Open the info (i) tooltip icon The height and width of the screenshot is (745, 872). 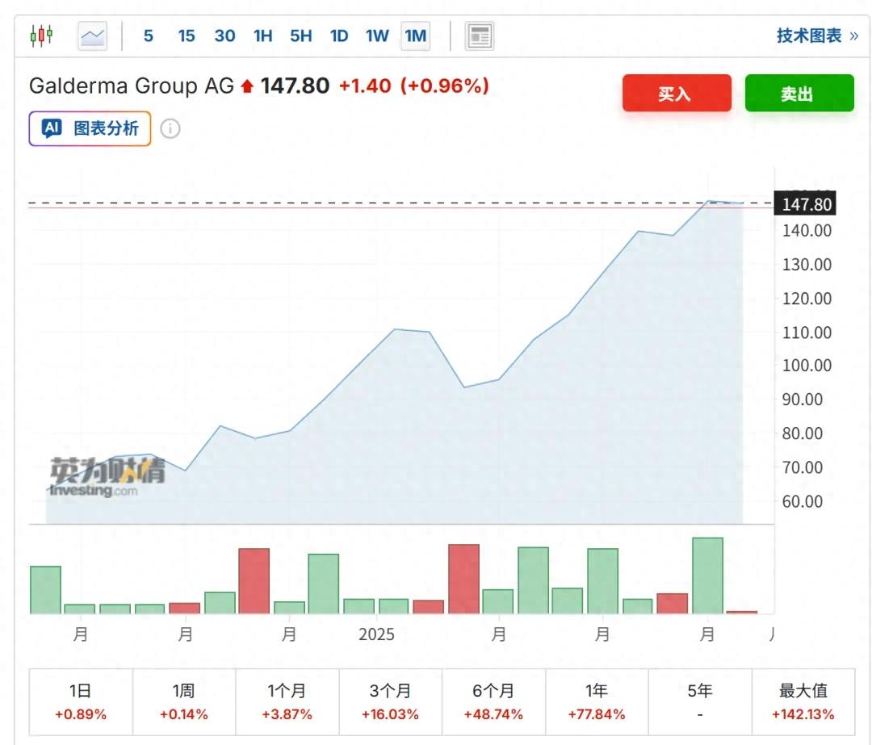[x=170, y=128]
